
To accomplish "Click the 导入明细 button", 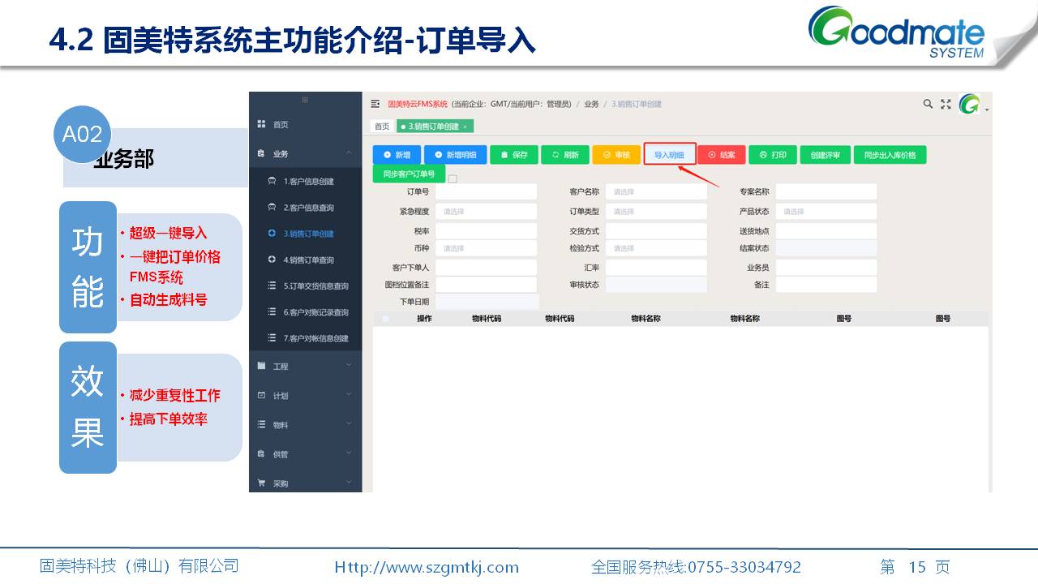I will click(669, 155).
